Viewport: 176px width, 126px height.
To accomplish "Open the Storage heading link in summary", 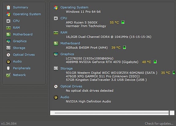I will (x=66, y=68).
